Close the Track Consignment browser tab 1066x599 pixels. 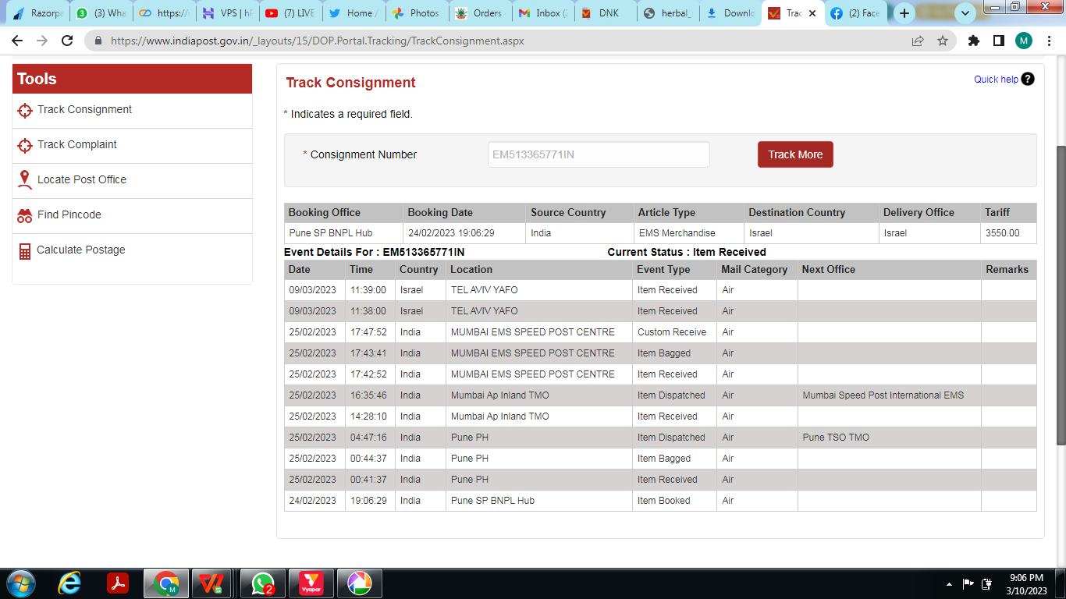pyautogui.click(x=812, y=13)
